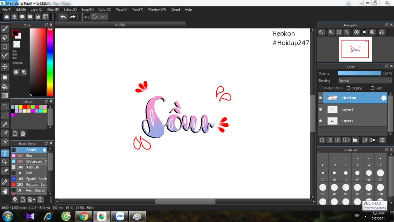The width and height of the screenshot is (394, 222).
Task: Select the Eraser tool
Action: click(x=5, y=37)
